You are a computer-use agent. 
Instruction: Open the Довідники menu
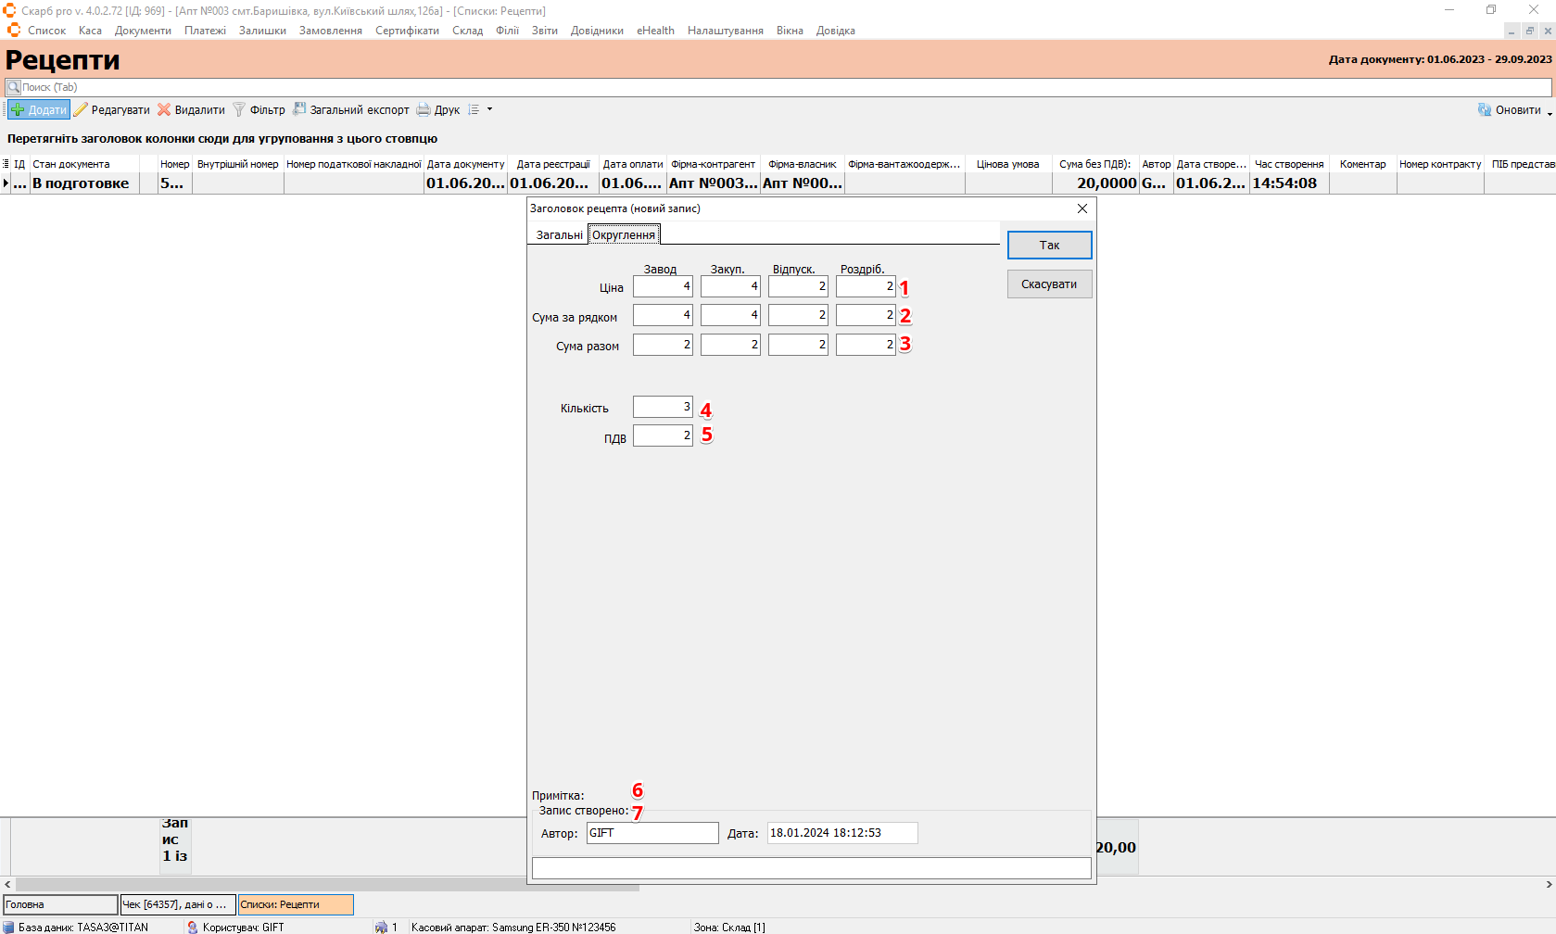click(596, 31)
